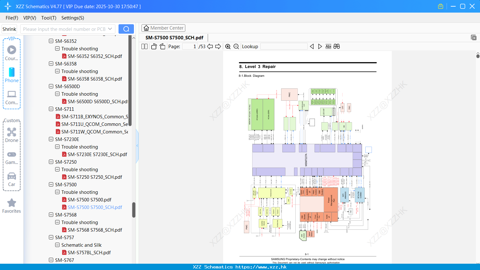Screen dimensions: 480x270
Task: Click the binoculars search icon
Action: pos(337,46)
